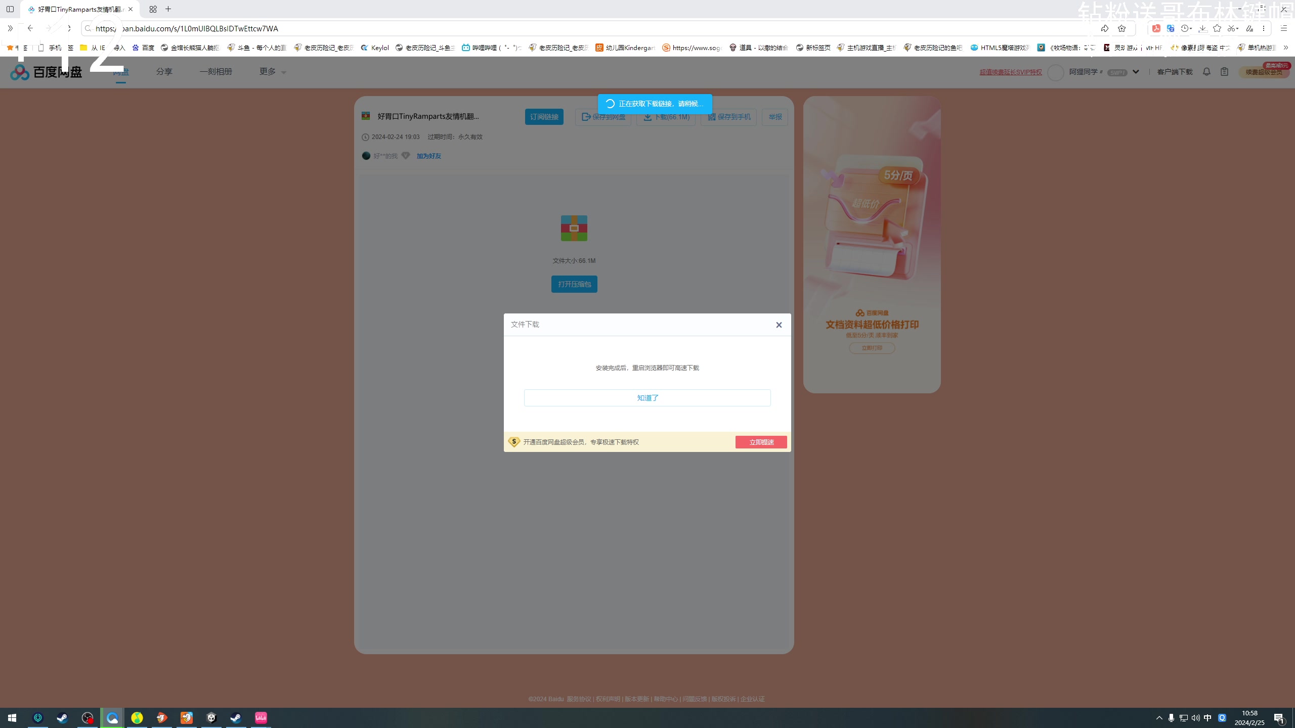Click the 举报 report button

pyautogui.click(x=775, y=117)
